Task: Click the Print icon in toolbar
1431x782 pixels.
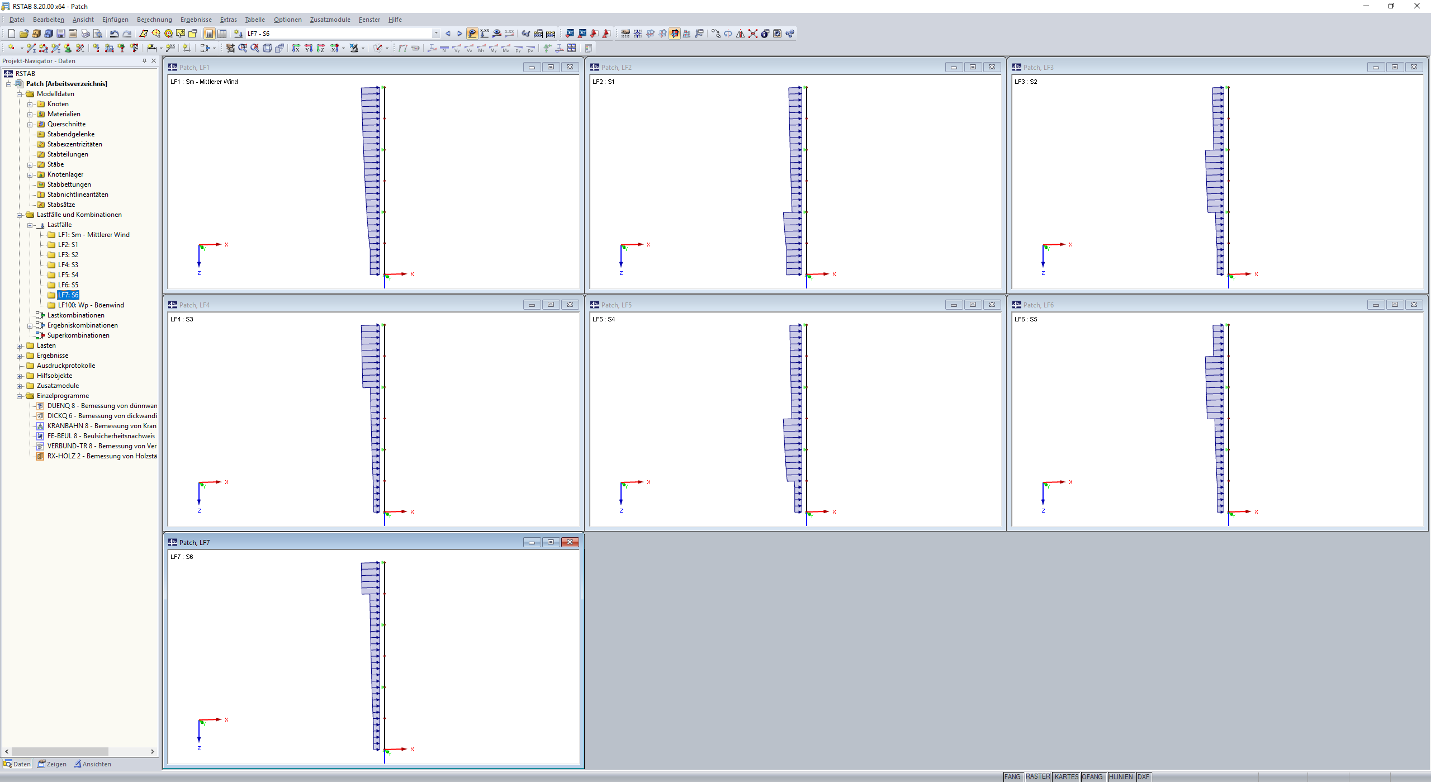Action: tap(86, 34)
